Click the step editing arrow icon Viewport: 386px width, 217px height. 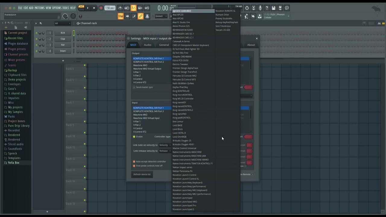coord(127,16)
